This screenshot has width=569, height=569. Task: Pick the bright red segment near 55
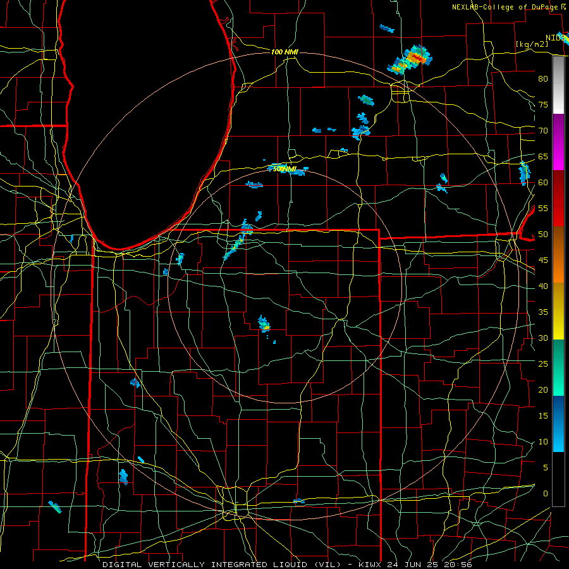point(558,214)
